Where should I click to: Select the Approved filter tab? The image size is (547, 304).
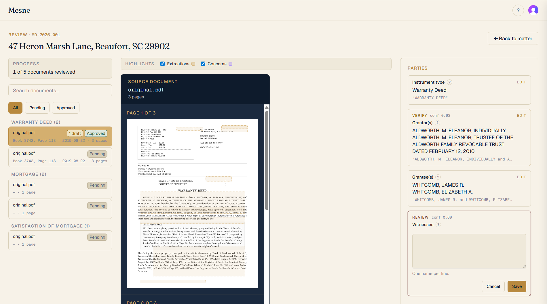[x=66, y=108]
